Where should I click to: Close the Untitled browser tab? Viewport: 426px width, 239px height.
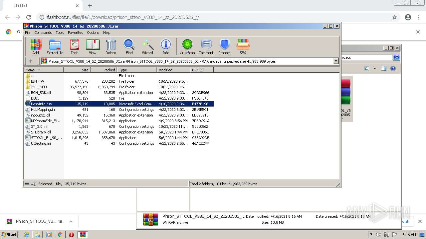[77, 6]
